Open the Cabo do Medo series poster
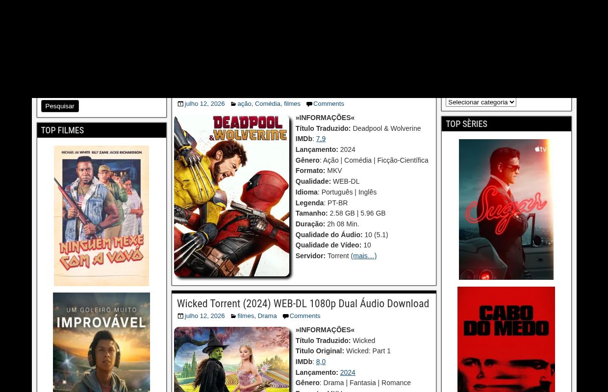 [506, 339]
